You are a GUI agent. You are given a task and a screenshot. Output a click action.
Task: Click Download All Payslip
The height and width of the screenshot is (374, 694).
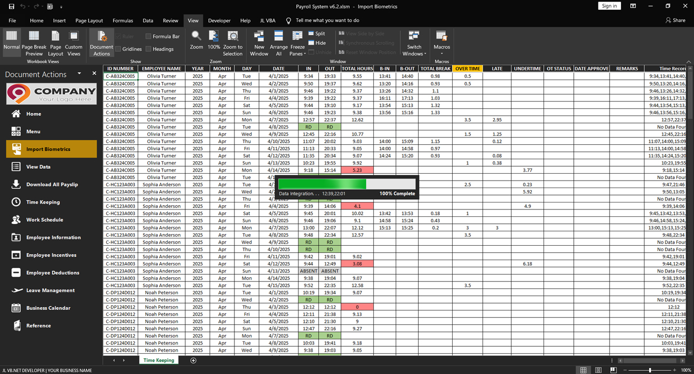tap(51, 184)
